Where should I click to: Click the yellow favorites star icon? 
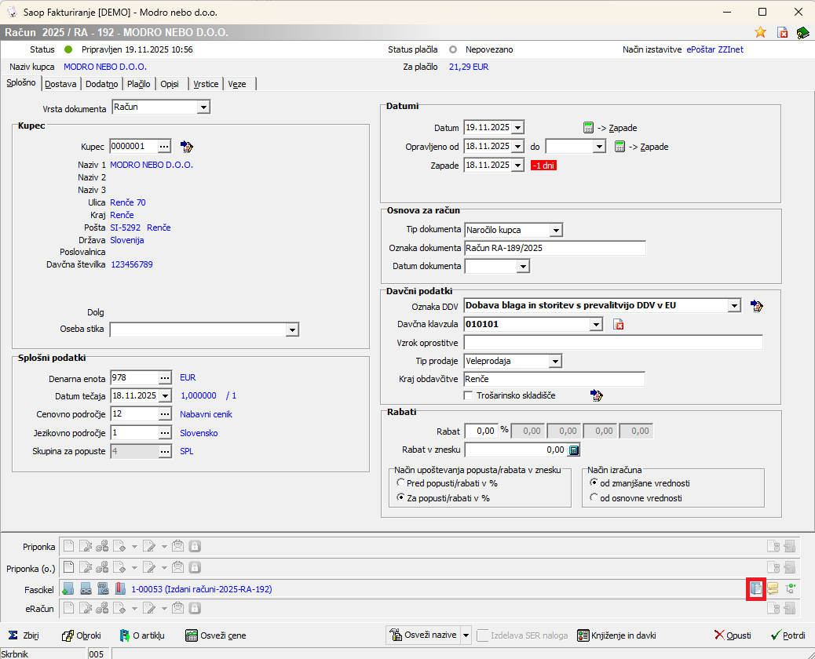[x=760, y=32]
